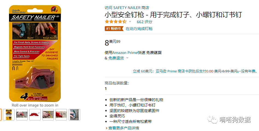Expand the 免费退货 chevron
Viewport: 259px width, 131px height.
127,58
